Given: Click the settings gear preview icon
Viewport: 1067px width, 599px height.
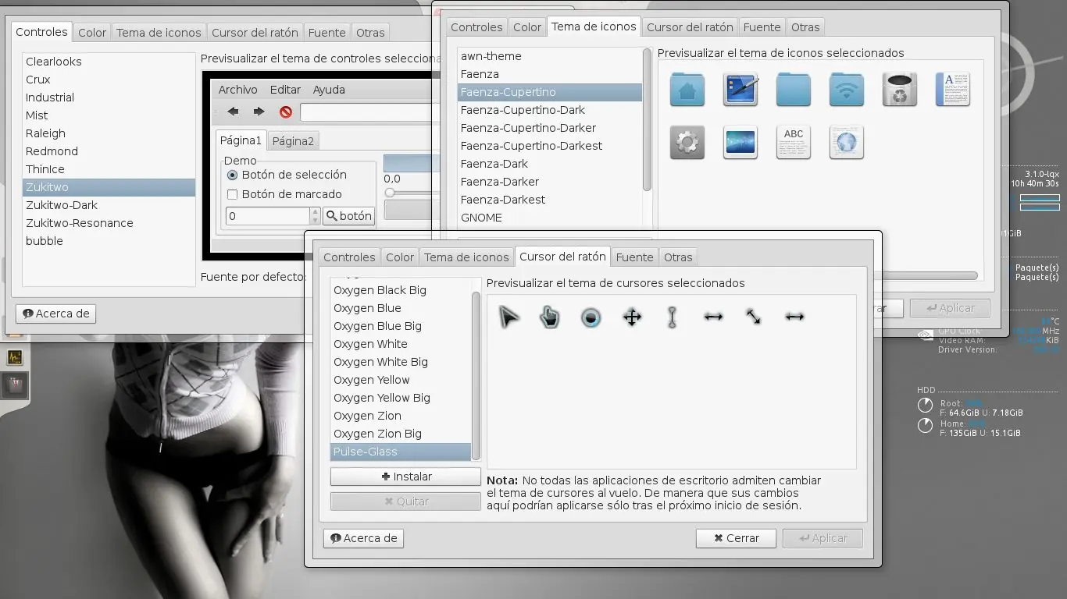Looking at the screenshot, I should point(687,142).
